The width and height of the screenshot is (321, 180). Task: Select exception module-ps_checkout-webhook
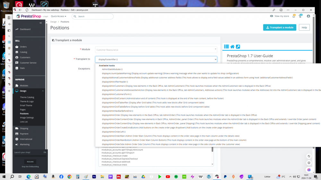(116, 162)
